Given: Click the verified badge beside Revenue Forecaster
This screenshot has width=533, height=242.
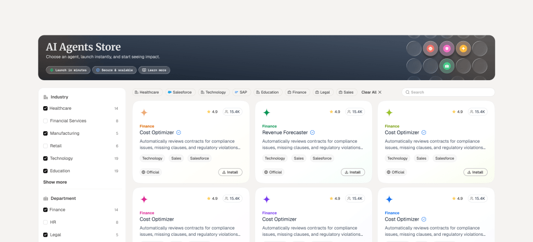Looking at the screenshot, I should 312,133.
